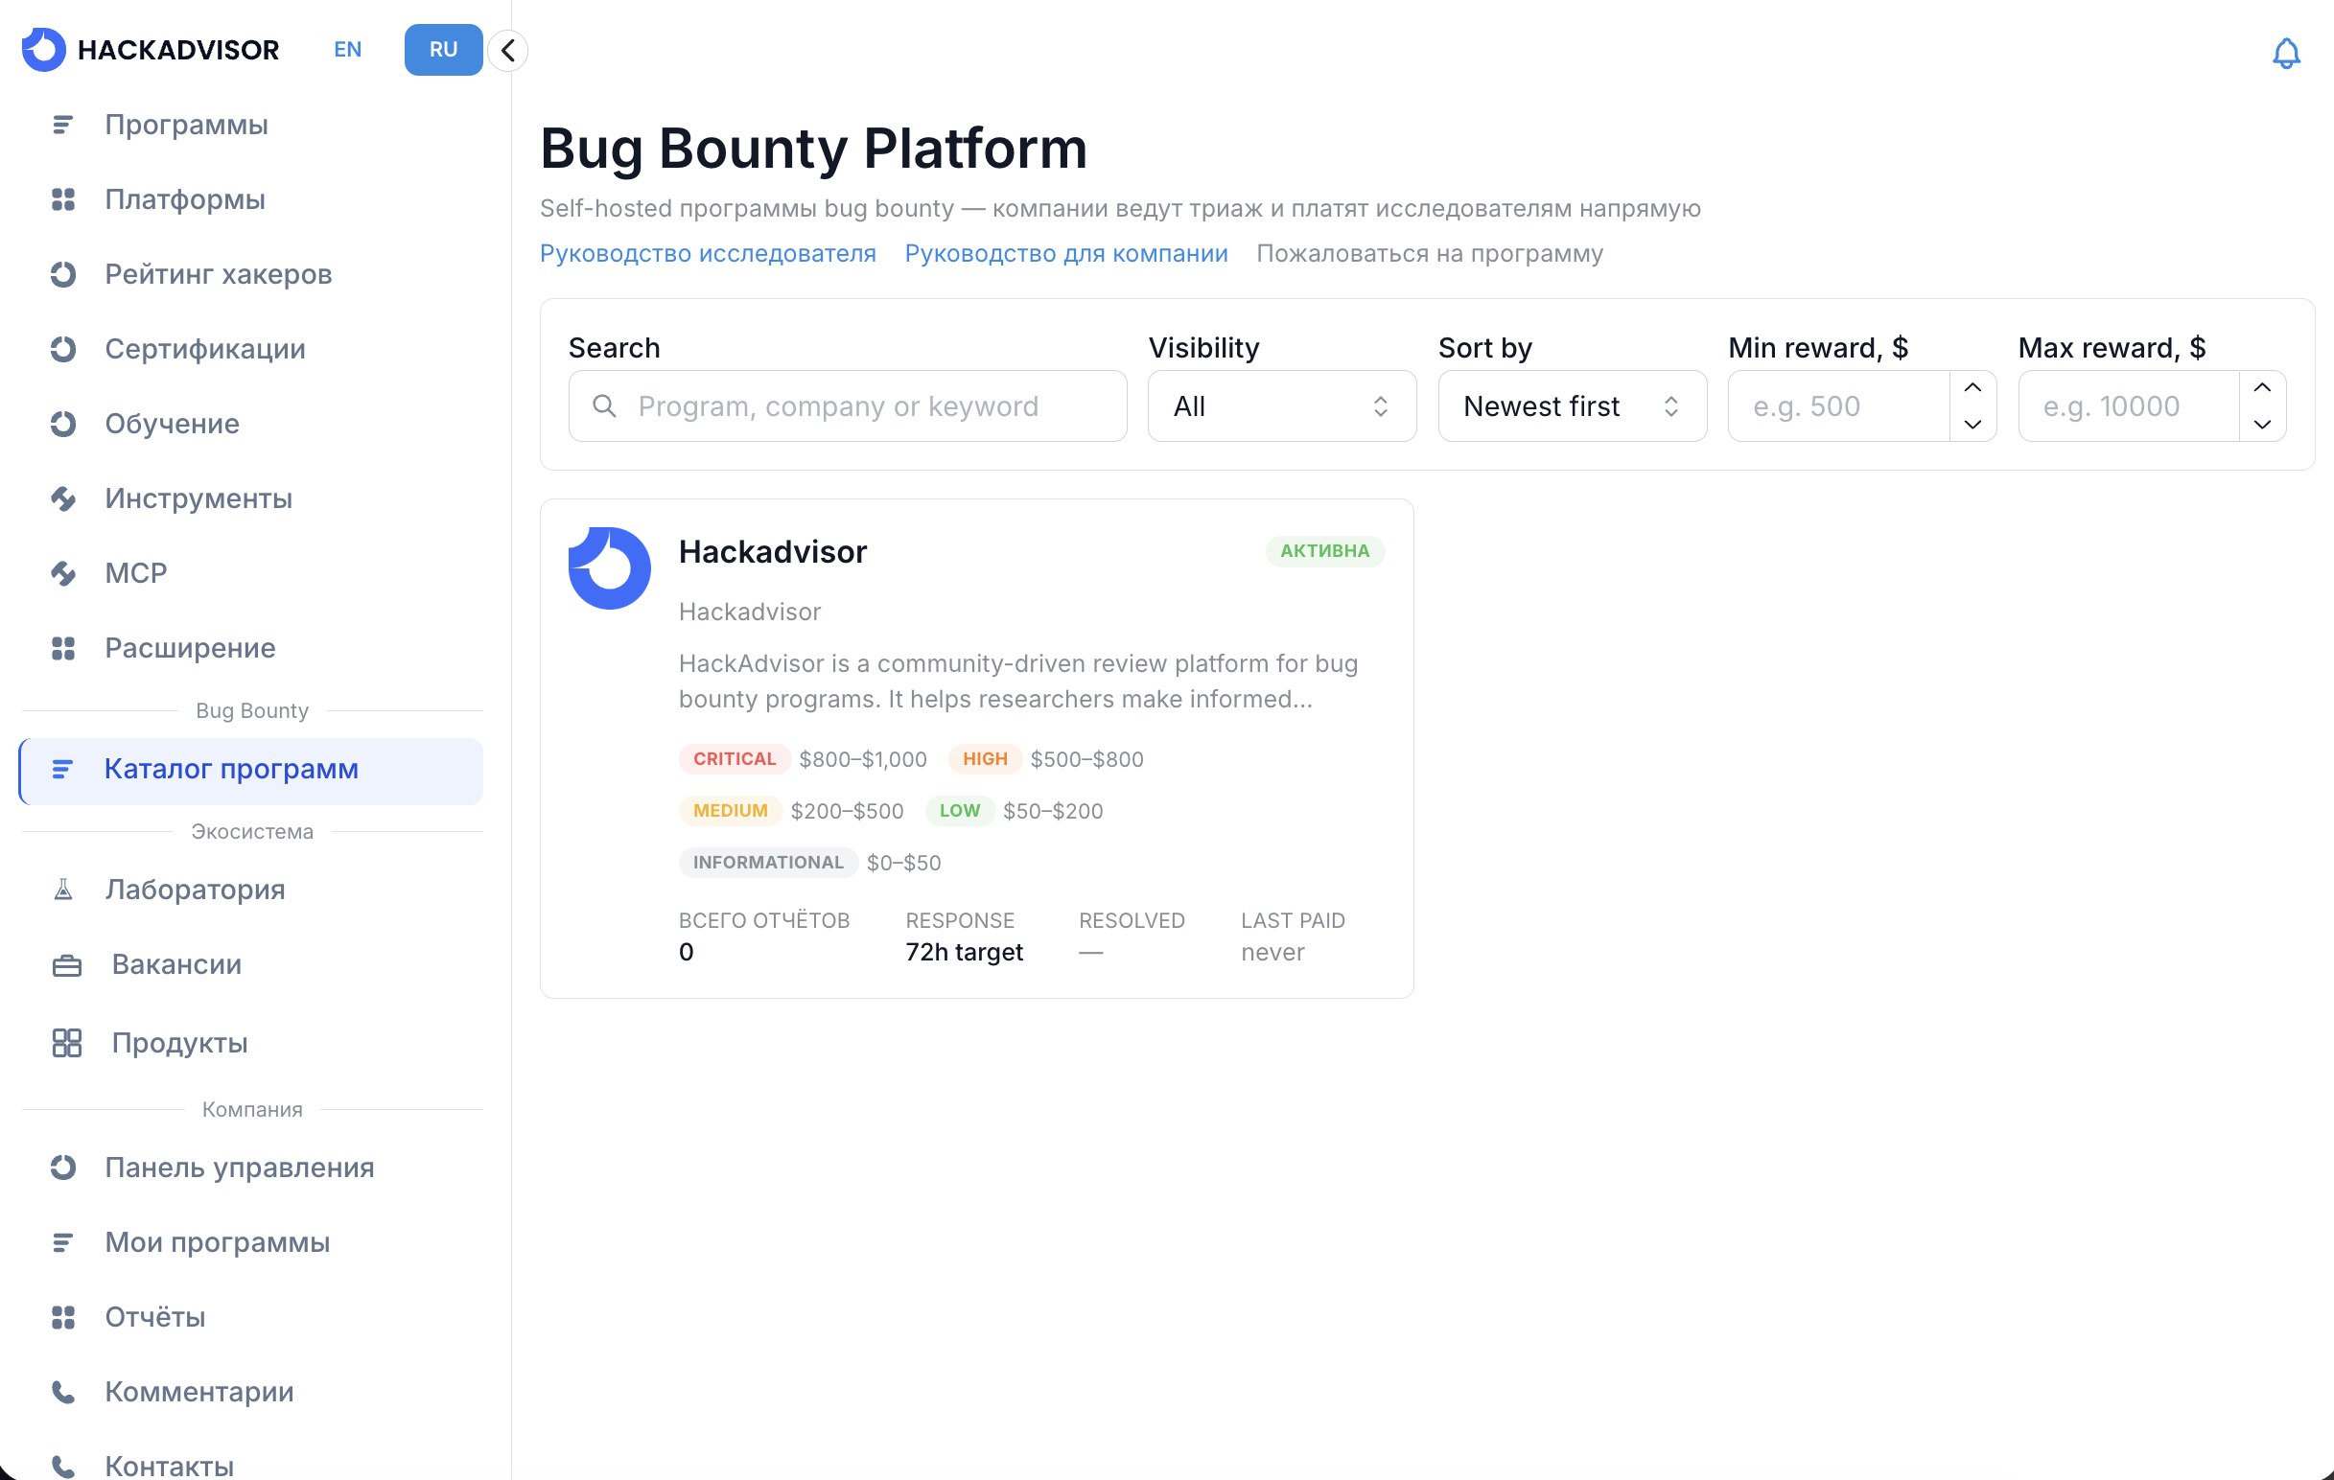2334x1480 pixels.
Task: Click the Программы sidebar icon
Action: (62, 125)
